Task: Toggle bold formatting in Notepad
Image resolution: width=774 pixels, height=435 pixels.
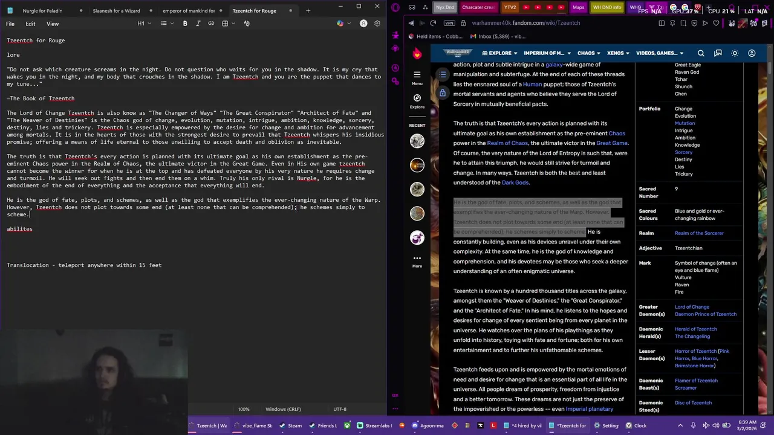Action: coord(185,24)
